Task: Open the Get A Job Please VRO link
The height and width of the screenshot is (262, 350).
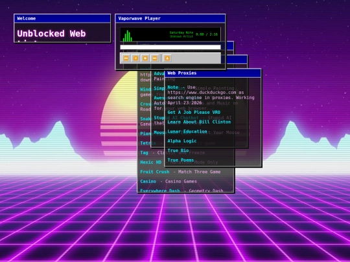Action: click(194, 113)
